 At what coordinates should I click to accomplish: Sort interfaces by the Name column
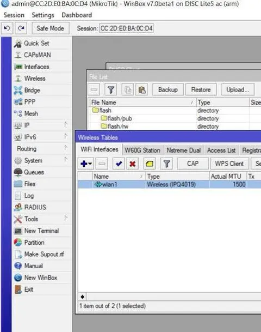pyautogui.click(x=119, y=177)
